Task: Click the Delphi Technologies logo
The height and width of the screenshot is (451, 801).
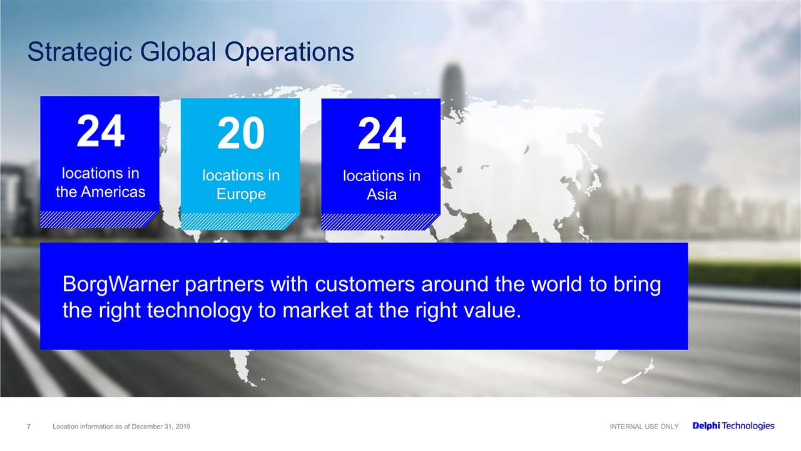Action: 733,426
